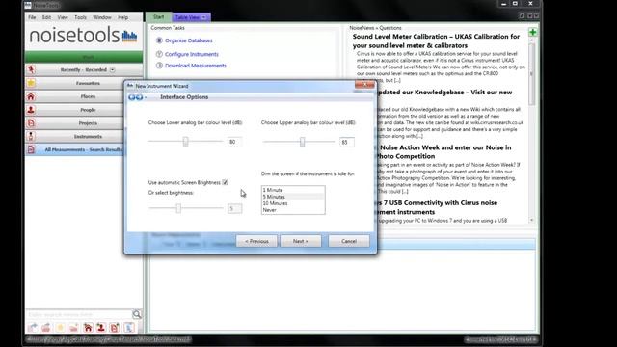Open the Recently - Recorded sidebar section
Viewport: 617px width, 347px height.
(84, 69)
